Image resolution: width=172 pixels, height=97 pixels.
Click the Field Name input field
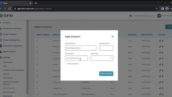click(76, 58)
